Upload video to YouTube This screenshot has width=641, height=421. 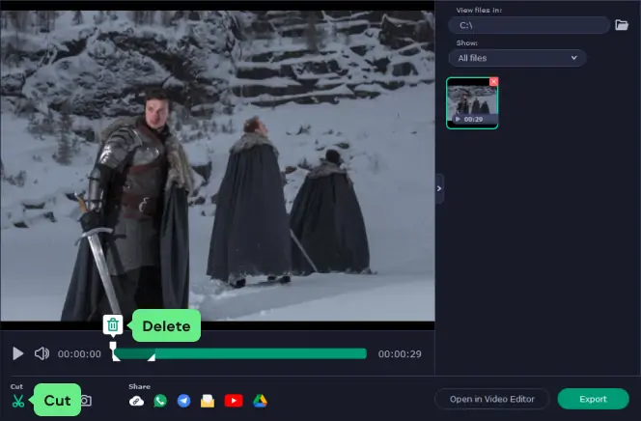[x=234, y=401]
